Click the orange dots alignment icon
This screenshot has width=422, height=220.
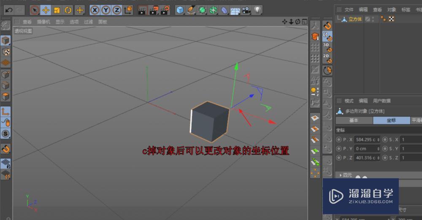click(315, 173)
